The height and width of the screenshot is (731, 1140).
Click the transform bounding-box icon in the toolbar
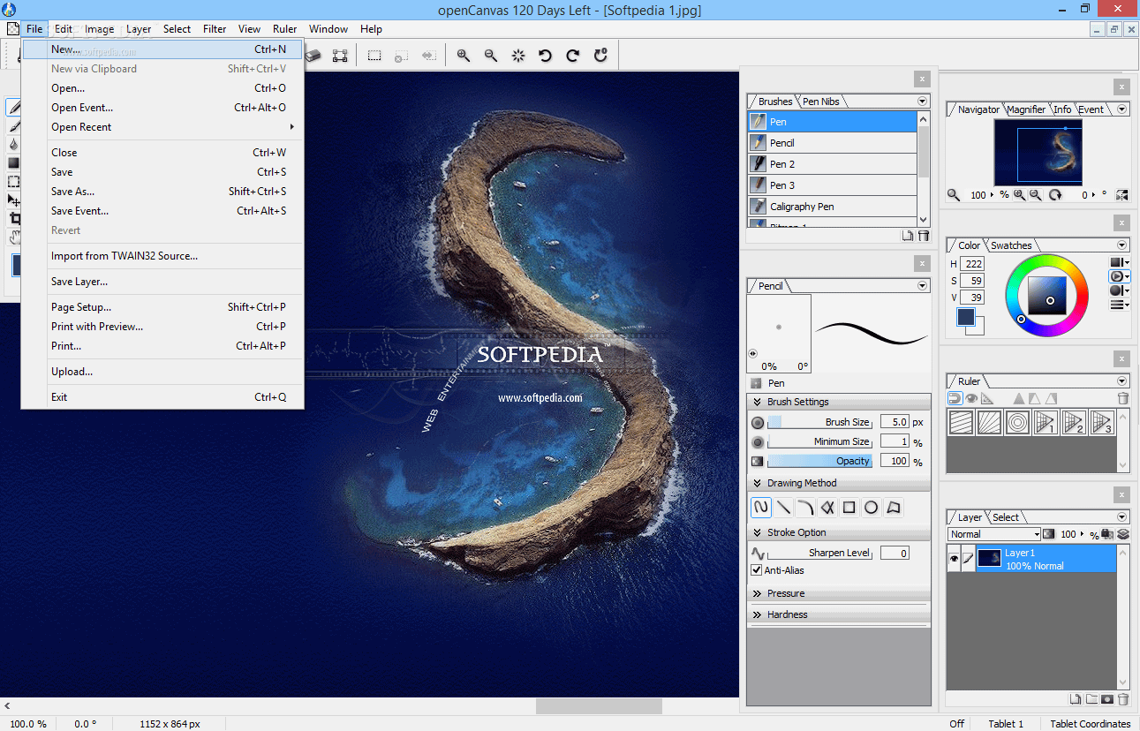(340, 56)
